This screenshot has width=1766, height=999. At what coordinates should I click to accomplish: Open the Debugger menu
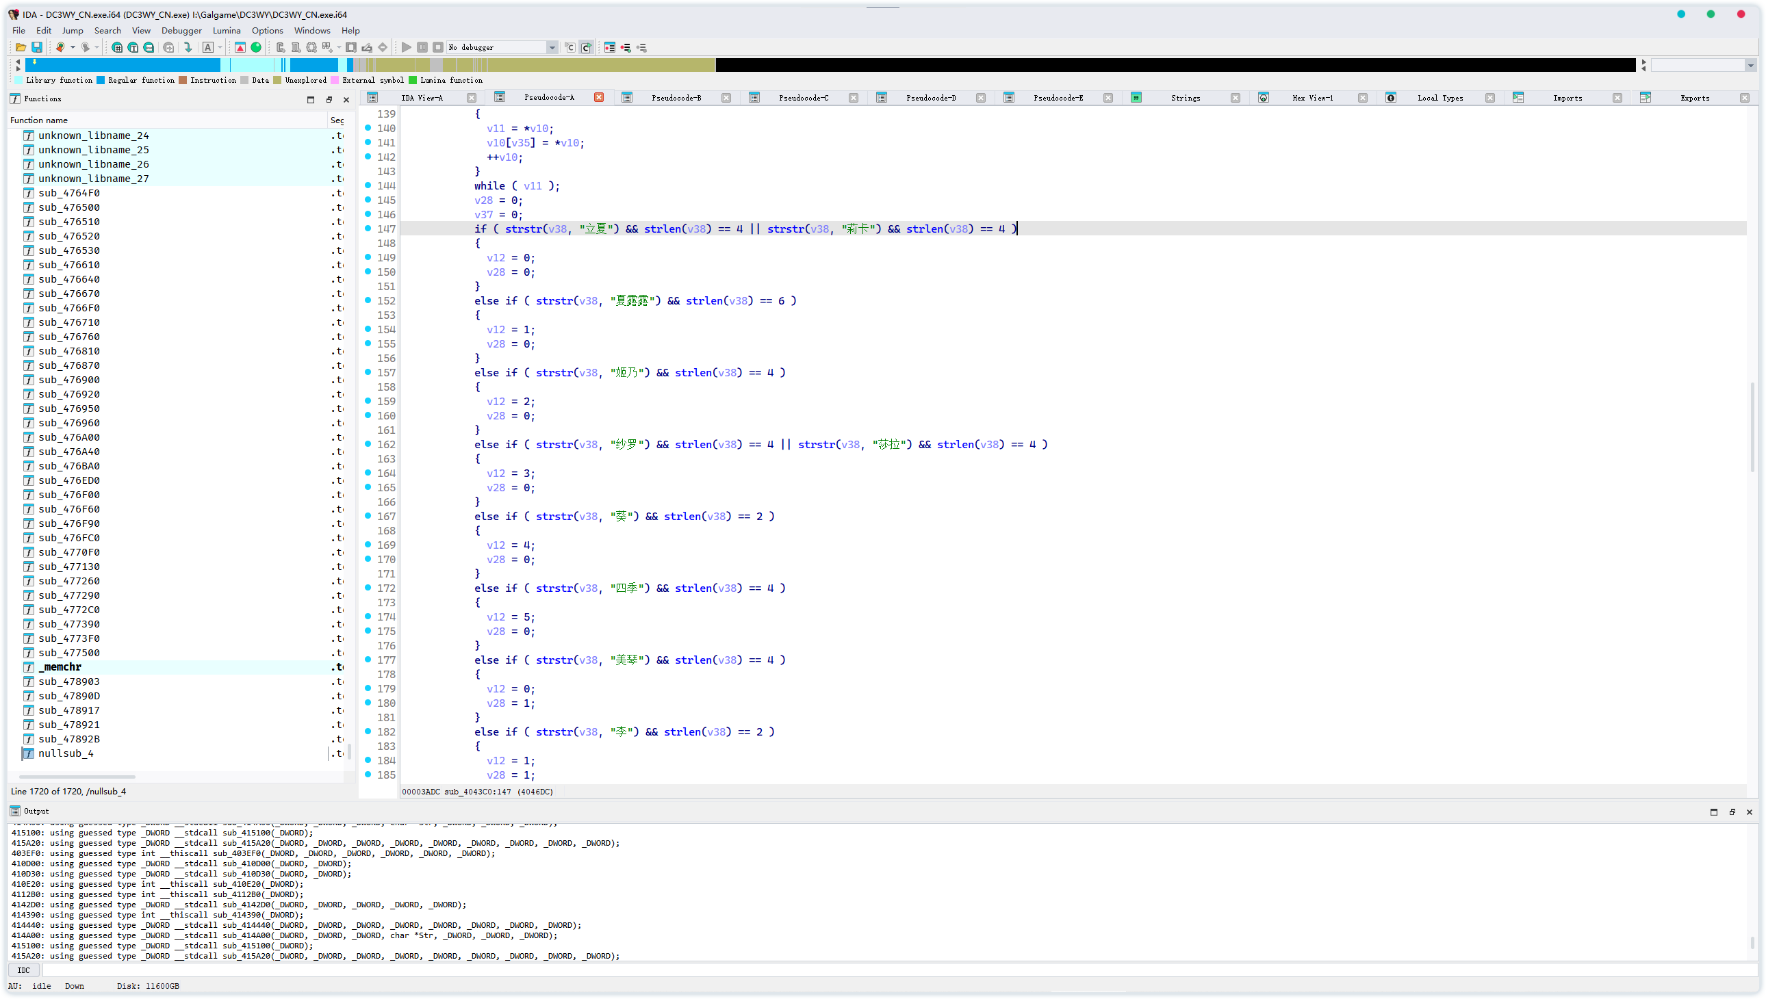click(x=181, y=30)
